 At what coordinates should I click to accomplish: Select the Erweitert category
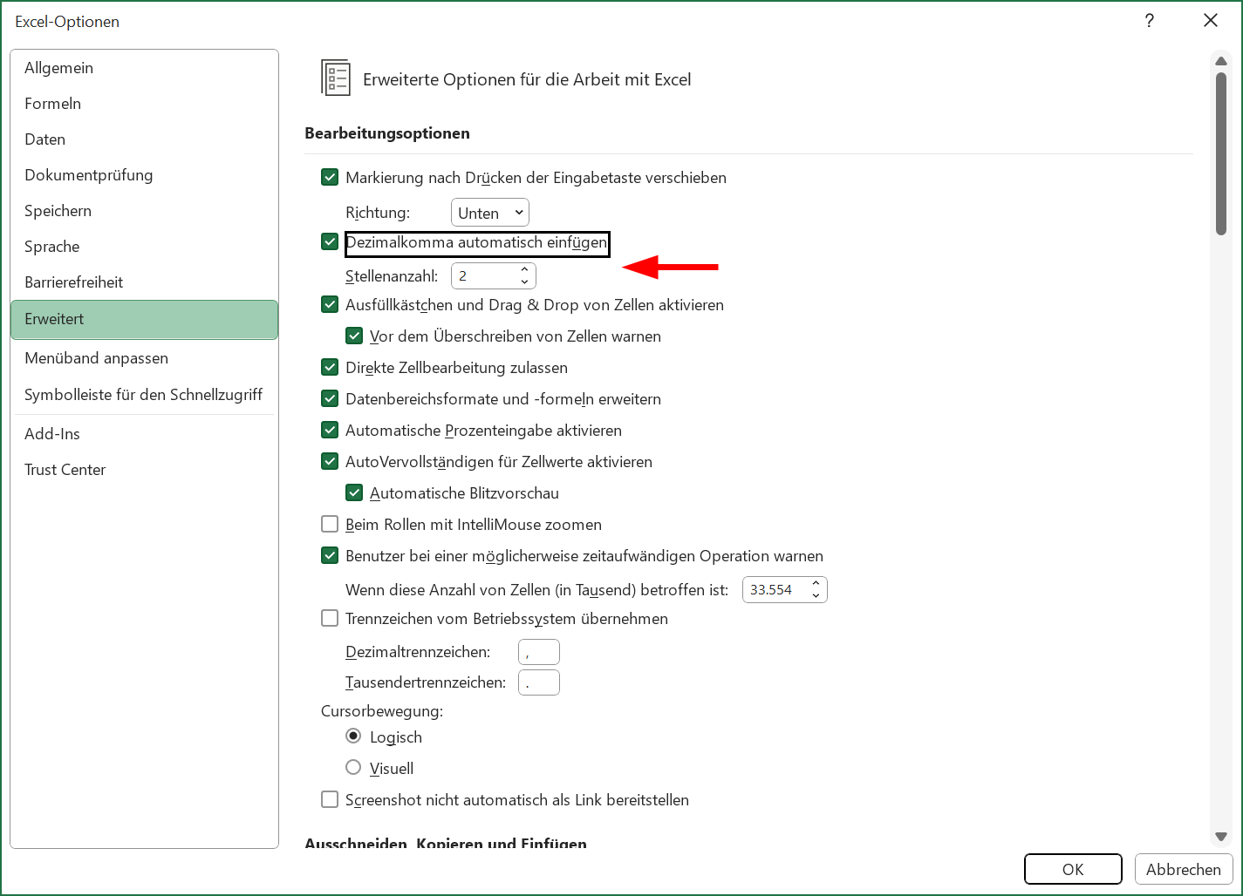[x=145, y=319]
